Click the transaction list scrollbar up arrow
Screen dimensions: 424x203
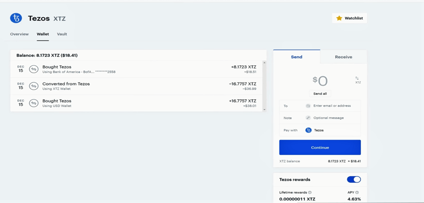coord(264,63)
